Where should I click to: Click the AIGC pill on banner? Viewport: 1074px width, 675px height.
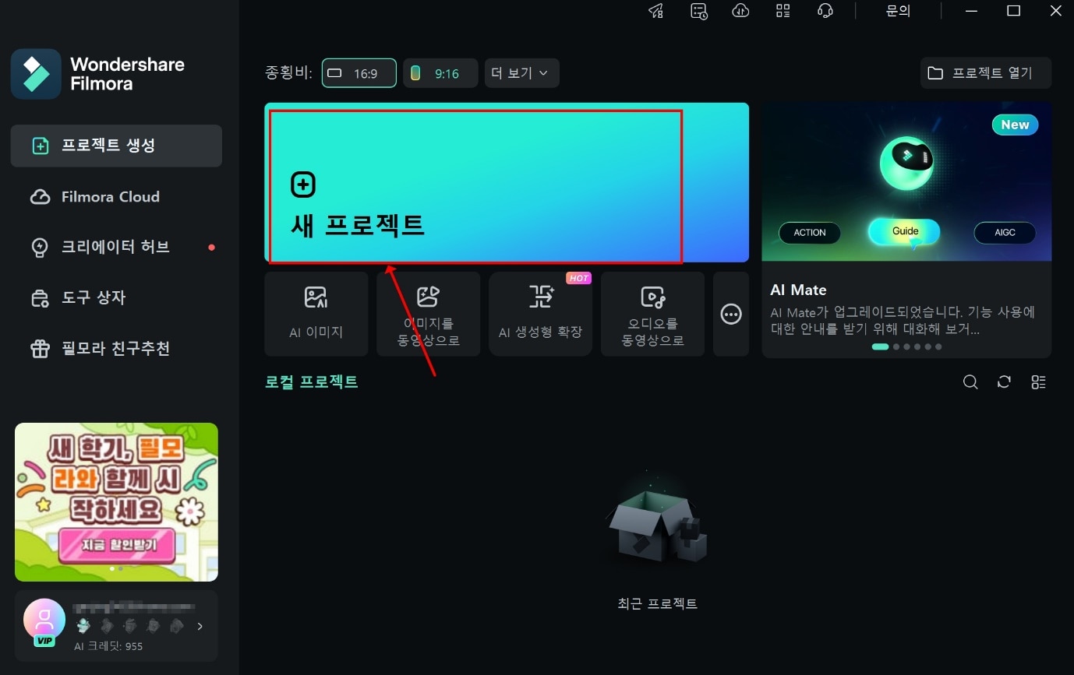pos(1005,233)
